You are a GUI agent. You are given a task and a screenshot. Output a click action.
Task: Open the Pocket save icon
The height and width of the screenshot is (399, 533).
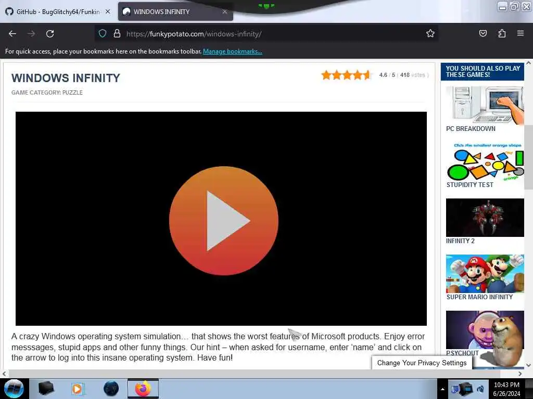[483, 33]
